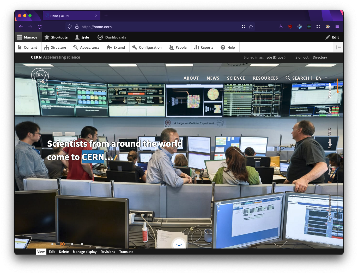Jump to Explore CERN in side navigation
Image resolution: width=358 pixels, height=274 pixels.
point(330,138)
